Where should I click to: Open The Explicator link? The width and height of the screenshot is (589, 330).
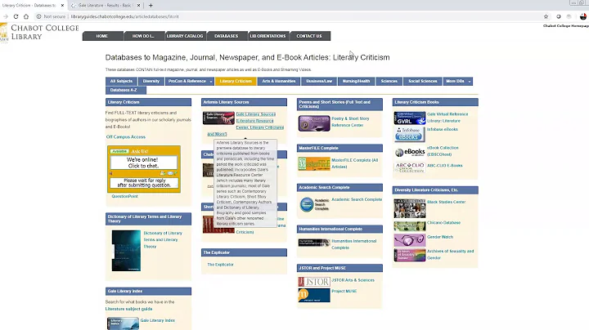[221, 265]
